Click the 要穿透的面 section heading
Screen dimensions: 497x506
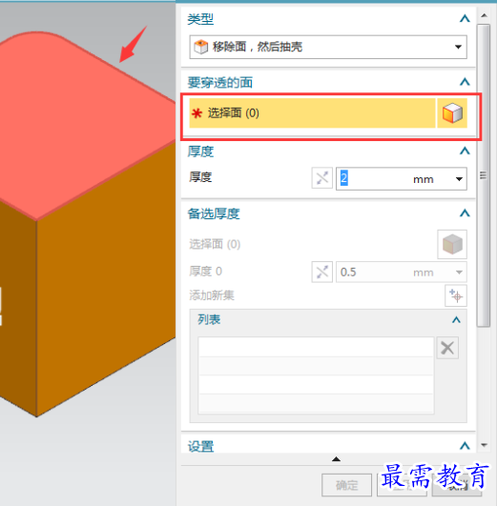click(x=220, y=82)
